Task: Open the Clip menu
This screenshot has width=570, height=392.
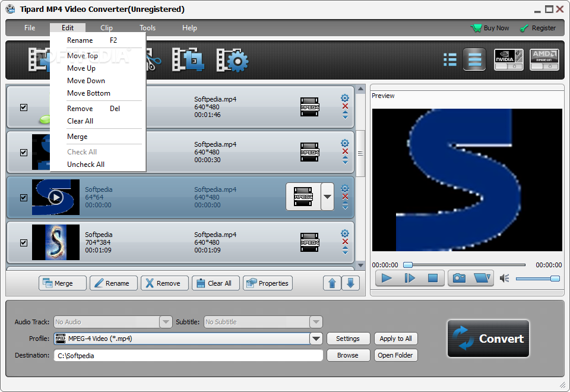Action: pyautogui.click(x=106, y=28)
